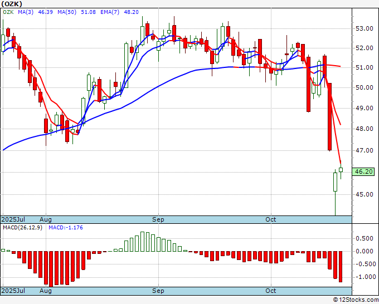
Task: Click the MA(3) indicator label
Action: pos(26,12)
